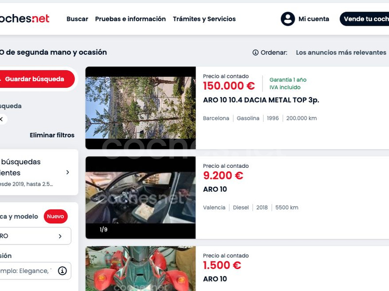
Task: Open Trámites y Servicios menu
Action: pyautogui.click(x=204, y=19)
